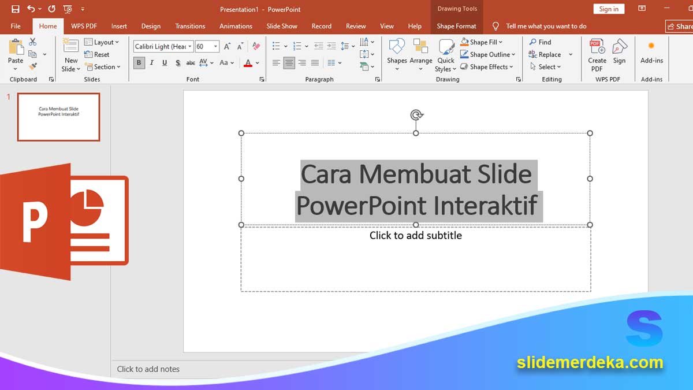The height and width of the screenshot is (390, 693).
Task: Click the lightbulb Tell Me icon
Action: click(495, 26)
